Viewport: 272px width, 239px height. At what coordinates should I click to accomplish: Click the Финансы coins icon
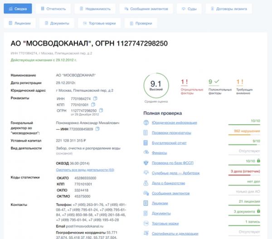[x=146, y=152]
